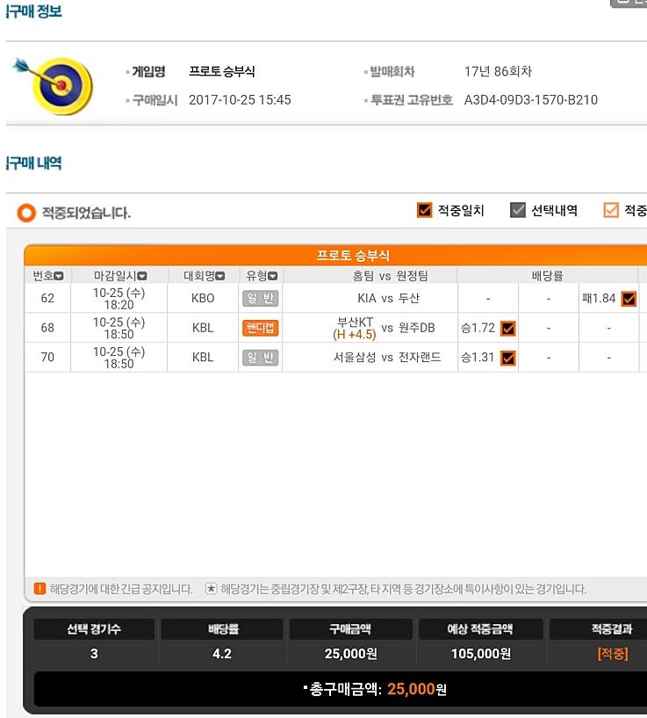Click the 홈팀 vs 원정팀 column header

pyautogui.click(x=390, y=276)
